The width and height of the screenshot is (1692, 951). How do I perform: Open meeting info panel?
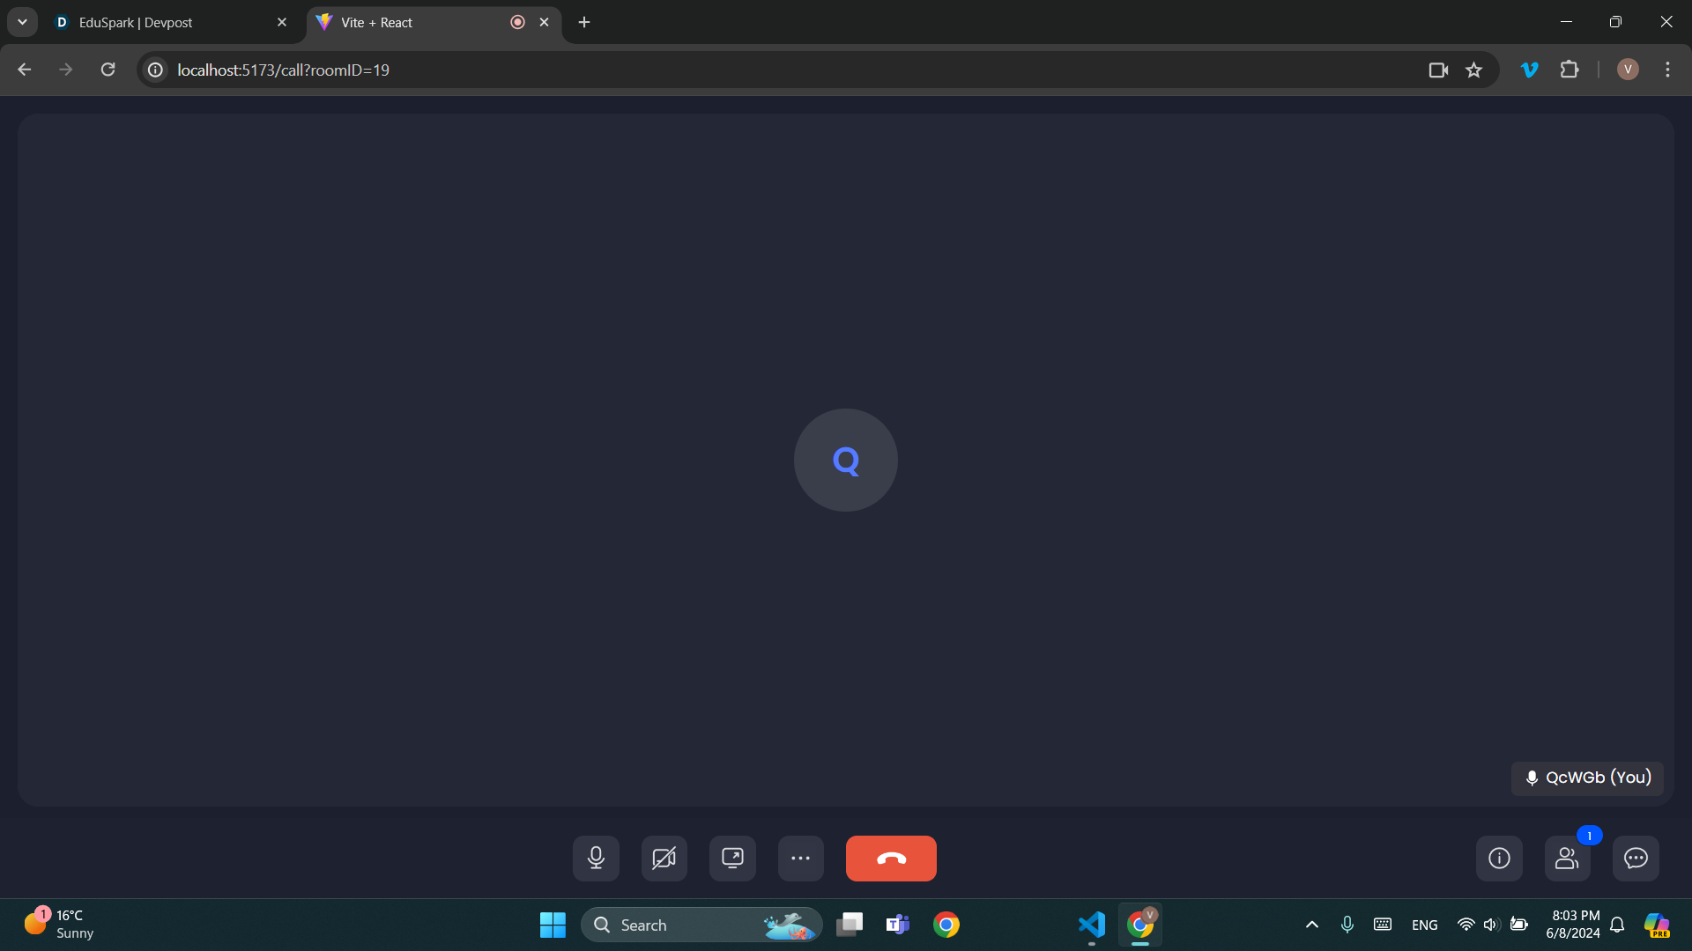(x=1498, y=858)
